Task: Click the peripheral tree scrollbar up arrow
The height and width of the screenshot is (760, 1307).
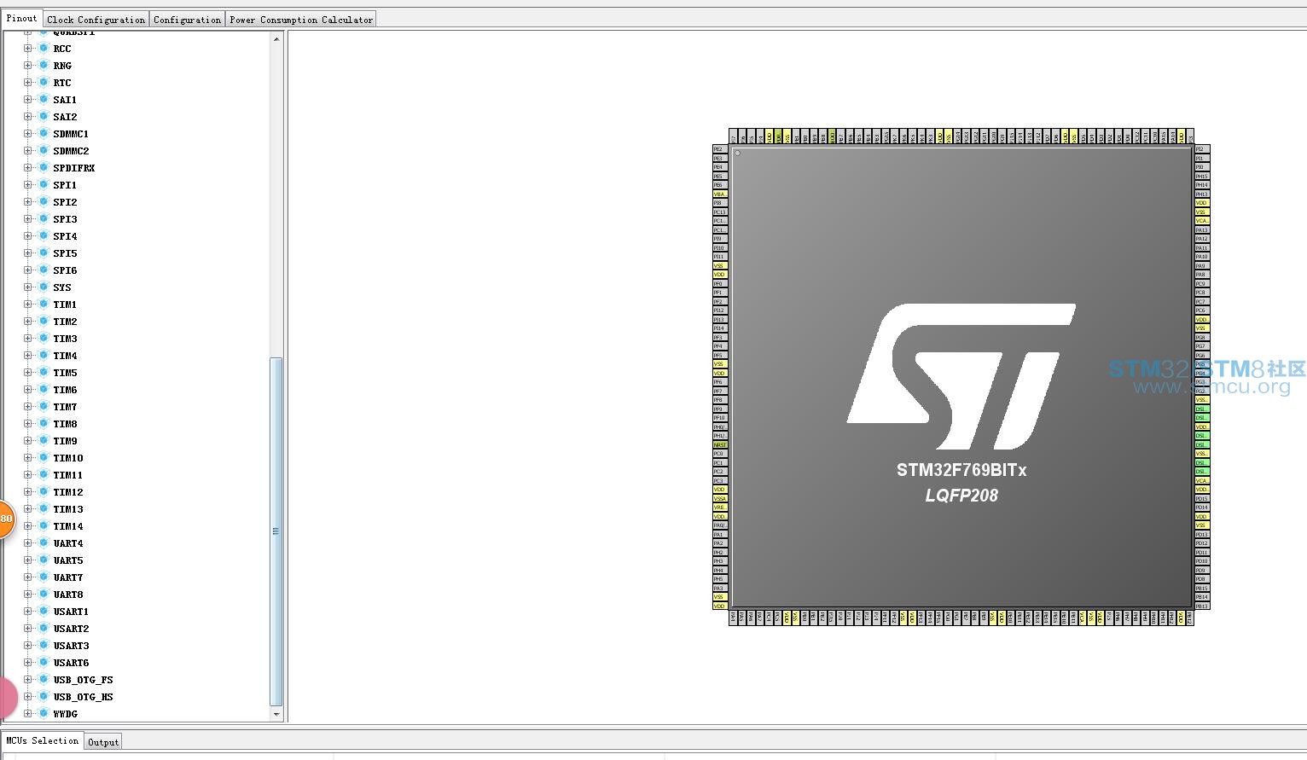Action: coord(276,39)
